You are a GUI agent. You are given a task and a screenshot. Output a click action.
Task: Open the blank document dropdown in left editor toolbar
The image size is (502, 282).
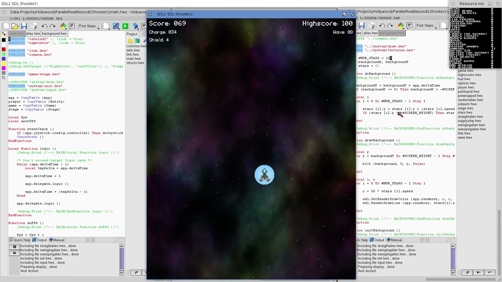pos(107,26)
